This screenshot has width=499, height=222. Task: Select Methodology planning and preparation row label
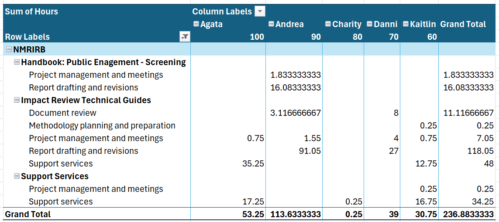pyautogui.click(x=102, y=126)
